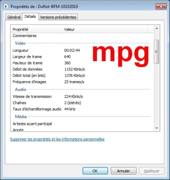The height and width of the screenshot is (180, 170).
Task: Click the Propriété column header
Action: tap(37, 29)
